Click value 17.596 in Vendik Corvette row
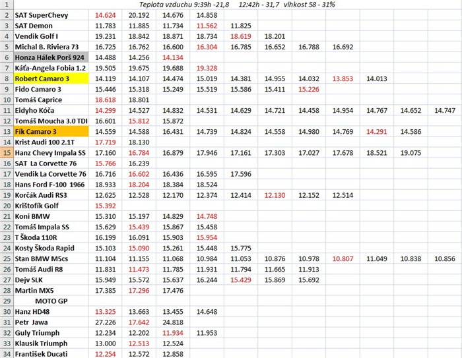This screenshot has height=358, width=462. (x=241, y=174)
